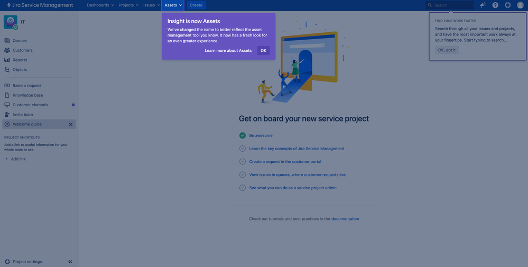This screenshot has height=267, width=528.
Task: Collapse the sidebar with double chevron
Action: [x=70, y=262]
